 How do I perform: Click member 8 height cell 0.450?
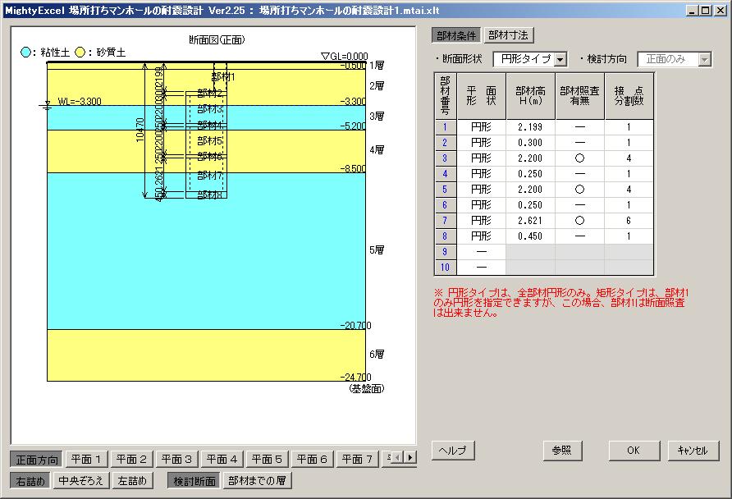530,236
